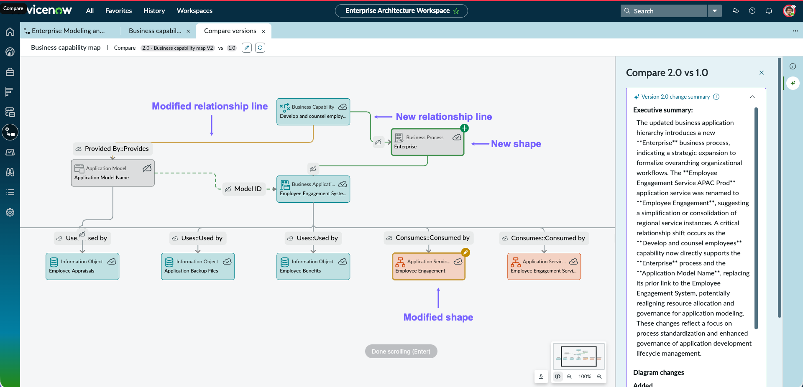Viewport: 803px width, 387px height.
Task: Close the Compare versions tab
Action: click(263, 31)
